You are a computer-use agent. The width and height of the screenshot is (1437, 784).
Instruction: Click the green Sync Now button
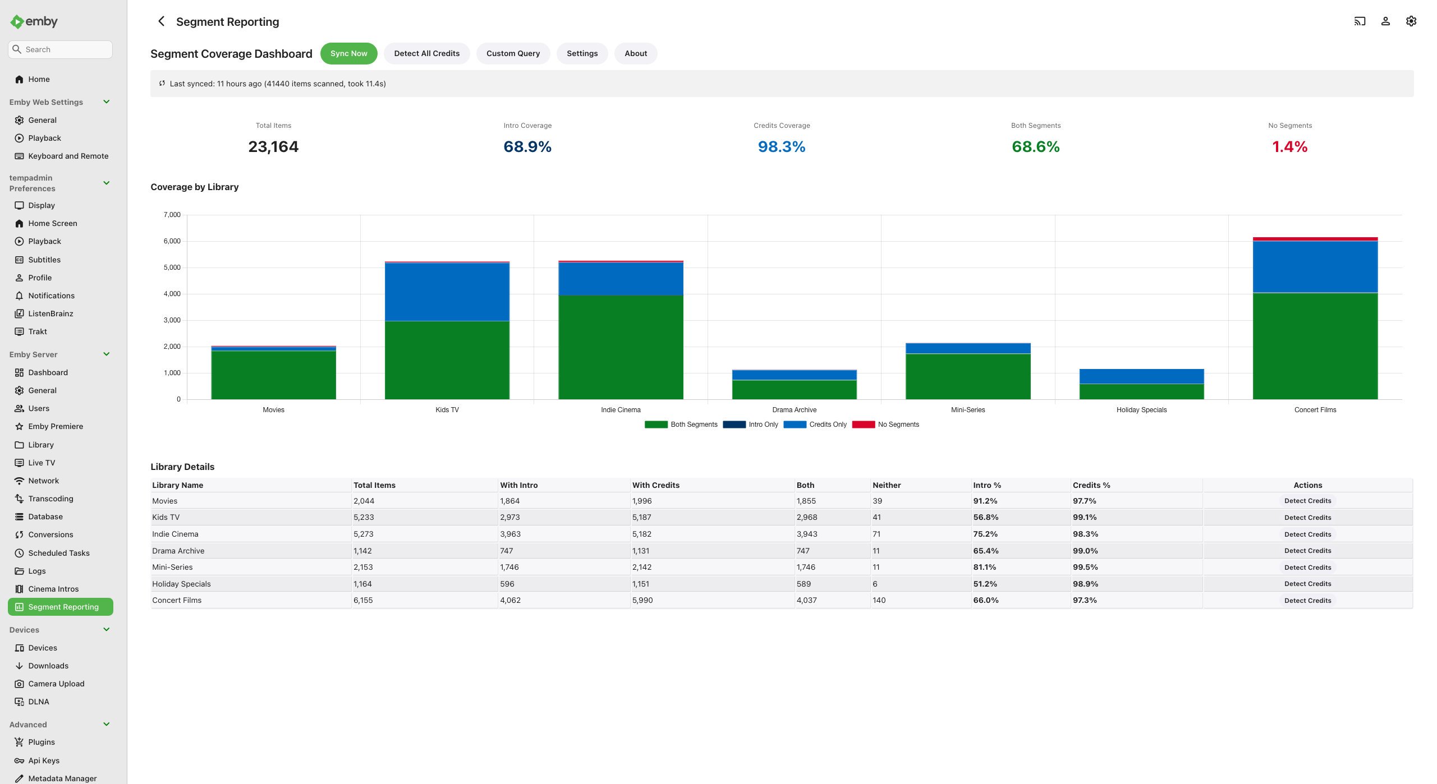pos(348,53)
